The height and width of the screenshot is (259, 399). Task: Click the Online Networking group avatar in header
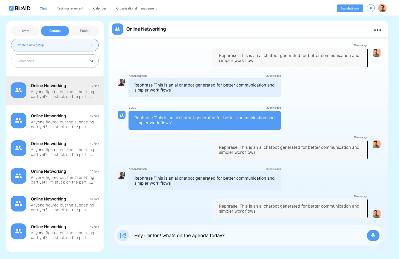[x=117, y=29]
